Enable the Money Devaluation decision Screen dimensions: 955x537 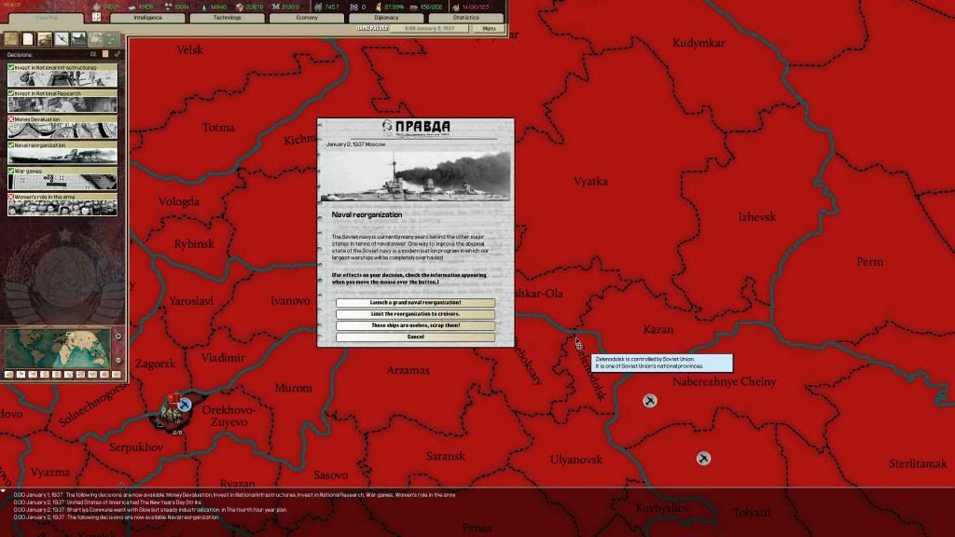click(x=11, y=119)
